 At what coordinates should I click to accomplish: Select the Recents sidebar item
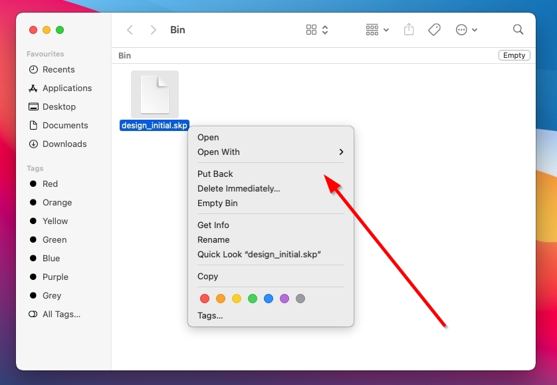point(59,69)
